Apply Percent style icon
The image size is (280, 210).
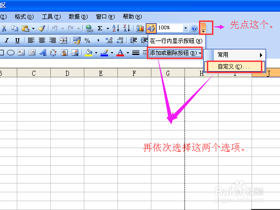pyautogui.click(x=87, y=41)
